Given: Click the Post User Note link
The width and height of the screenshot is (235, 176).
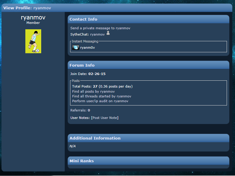Looking at the screenshot, I should [x=105, y=118].
